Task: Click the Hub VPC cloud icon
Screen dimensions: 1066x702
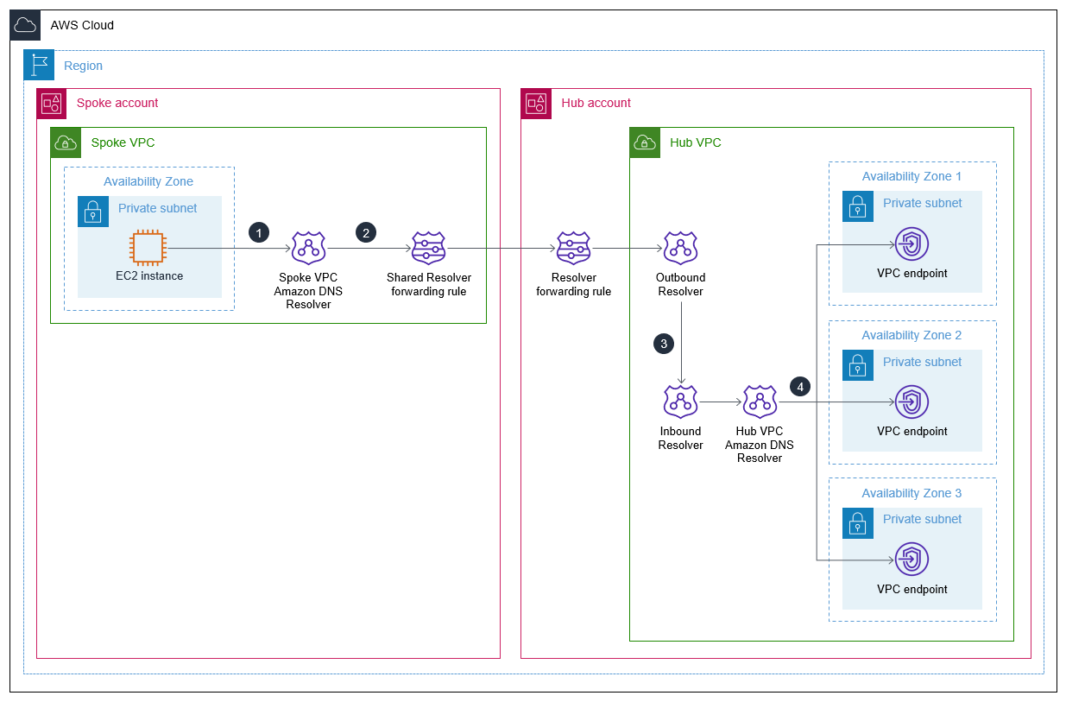Action: point(645,142)
